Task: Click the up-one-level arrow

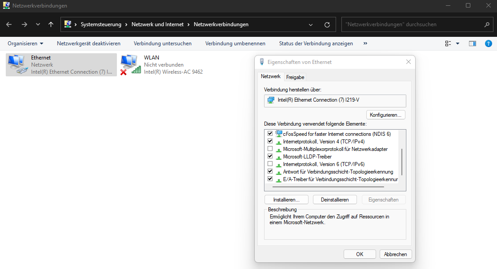Action: click(51, 24)
